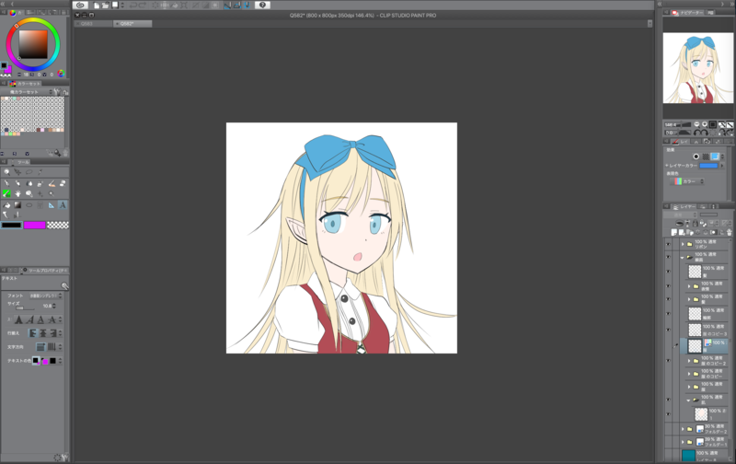This screenshot has height=464, width=736.
Task: Adjust the font size slider
Action: click(25, 308)
